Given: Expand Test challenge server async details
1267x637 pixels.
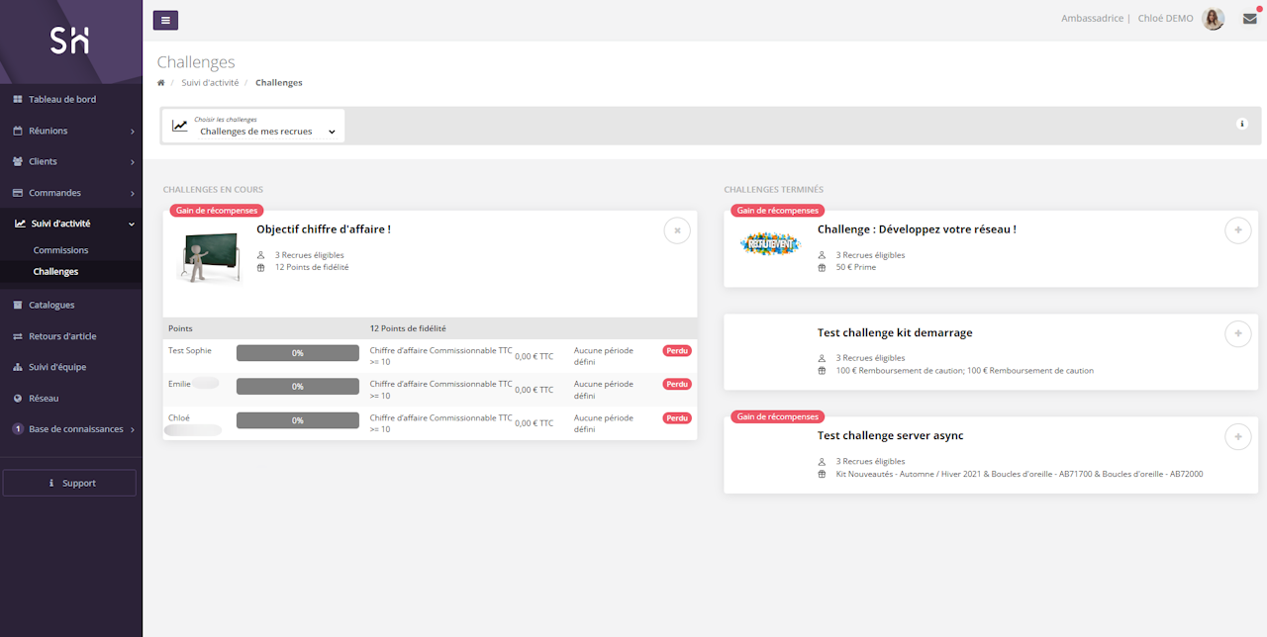Looking at the screenshot, I should (1237, 436).
